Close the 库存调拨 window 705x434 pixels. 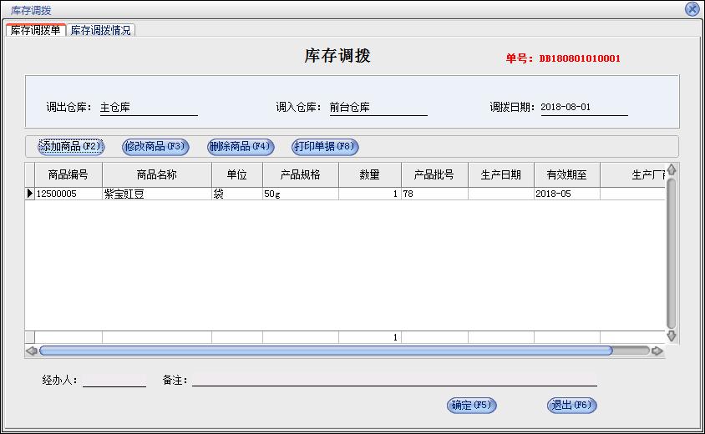click(x=692, y=9)
